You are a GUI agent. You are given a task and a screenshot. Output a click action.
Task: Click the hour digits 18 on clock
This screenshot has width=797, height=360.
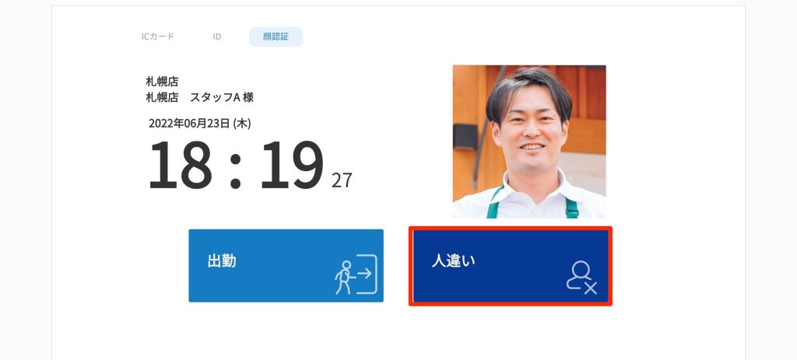point(180,164)
